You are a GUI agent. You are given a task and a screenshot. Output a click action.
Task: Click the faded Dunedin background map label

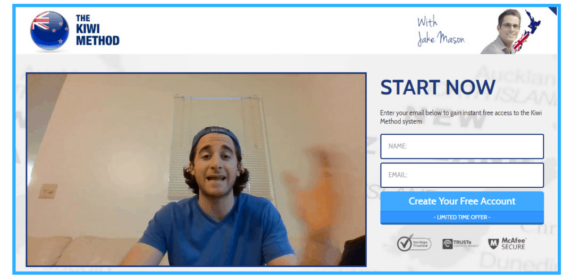(518, 259)
